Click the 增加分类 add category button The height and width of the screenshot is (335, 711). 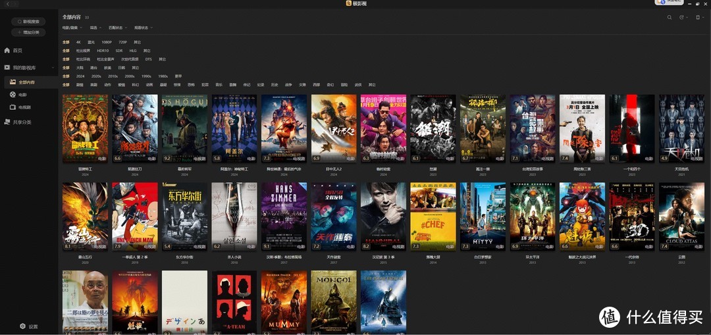click(x=28, y=32)
